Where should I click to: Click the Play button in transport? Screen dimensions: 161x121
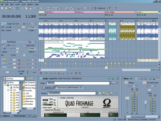tap(55, 73)
